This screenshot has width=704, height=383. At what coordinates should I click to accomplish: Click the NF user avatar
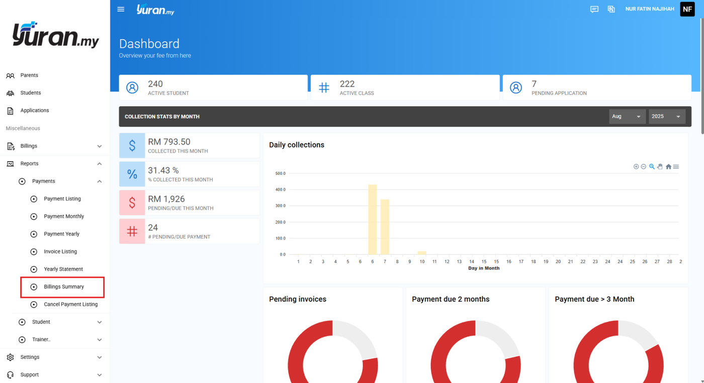[687, 9]
